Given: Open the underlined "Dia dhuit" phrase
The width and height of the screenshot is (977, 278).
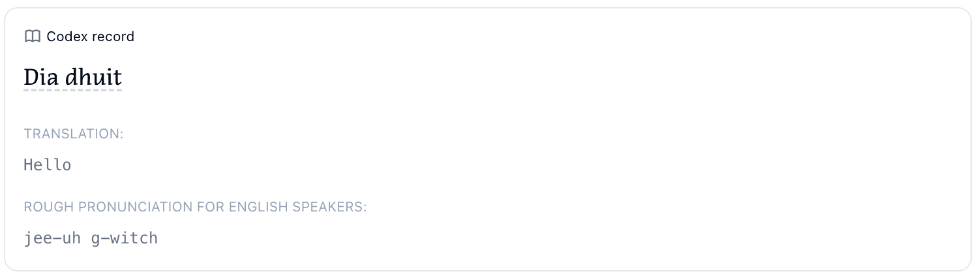Looking at the screenshot, I should coord(72,78).
